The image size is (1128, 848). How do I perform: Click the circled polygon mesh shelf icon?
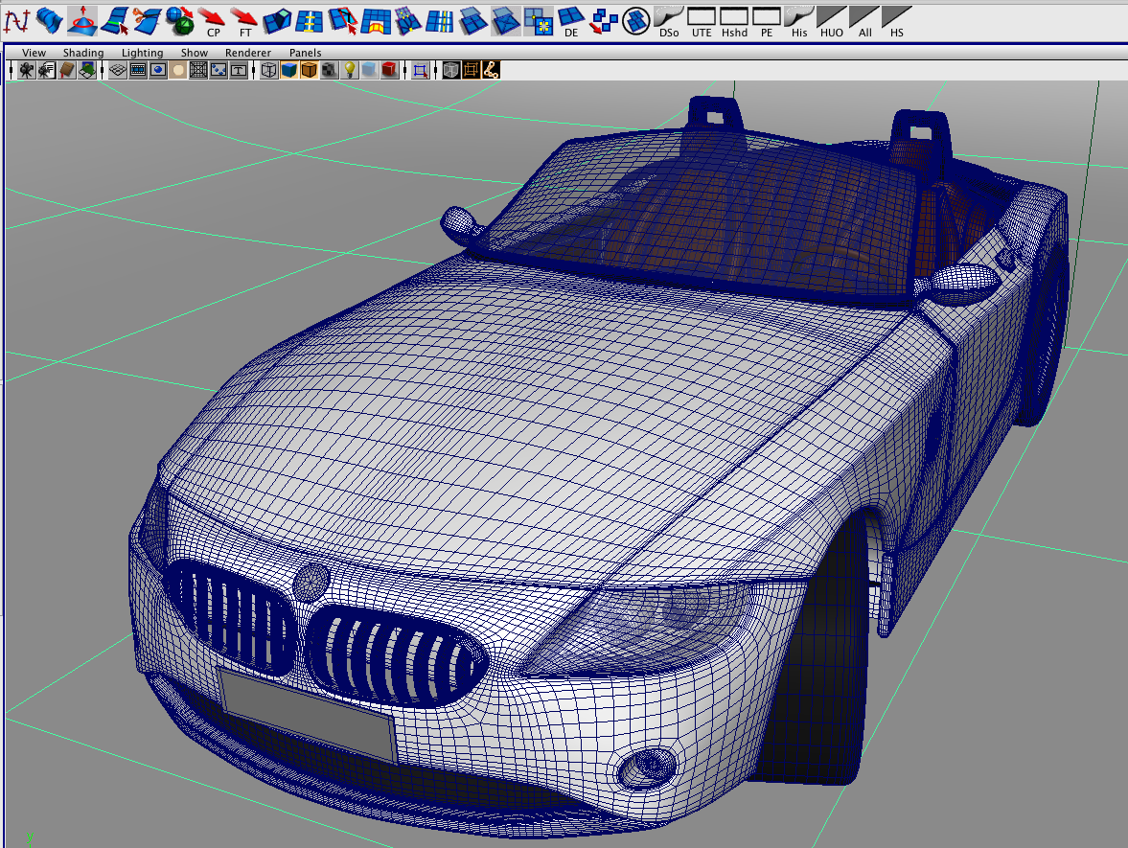tap(636, 20)
